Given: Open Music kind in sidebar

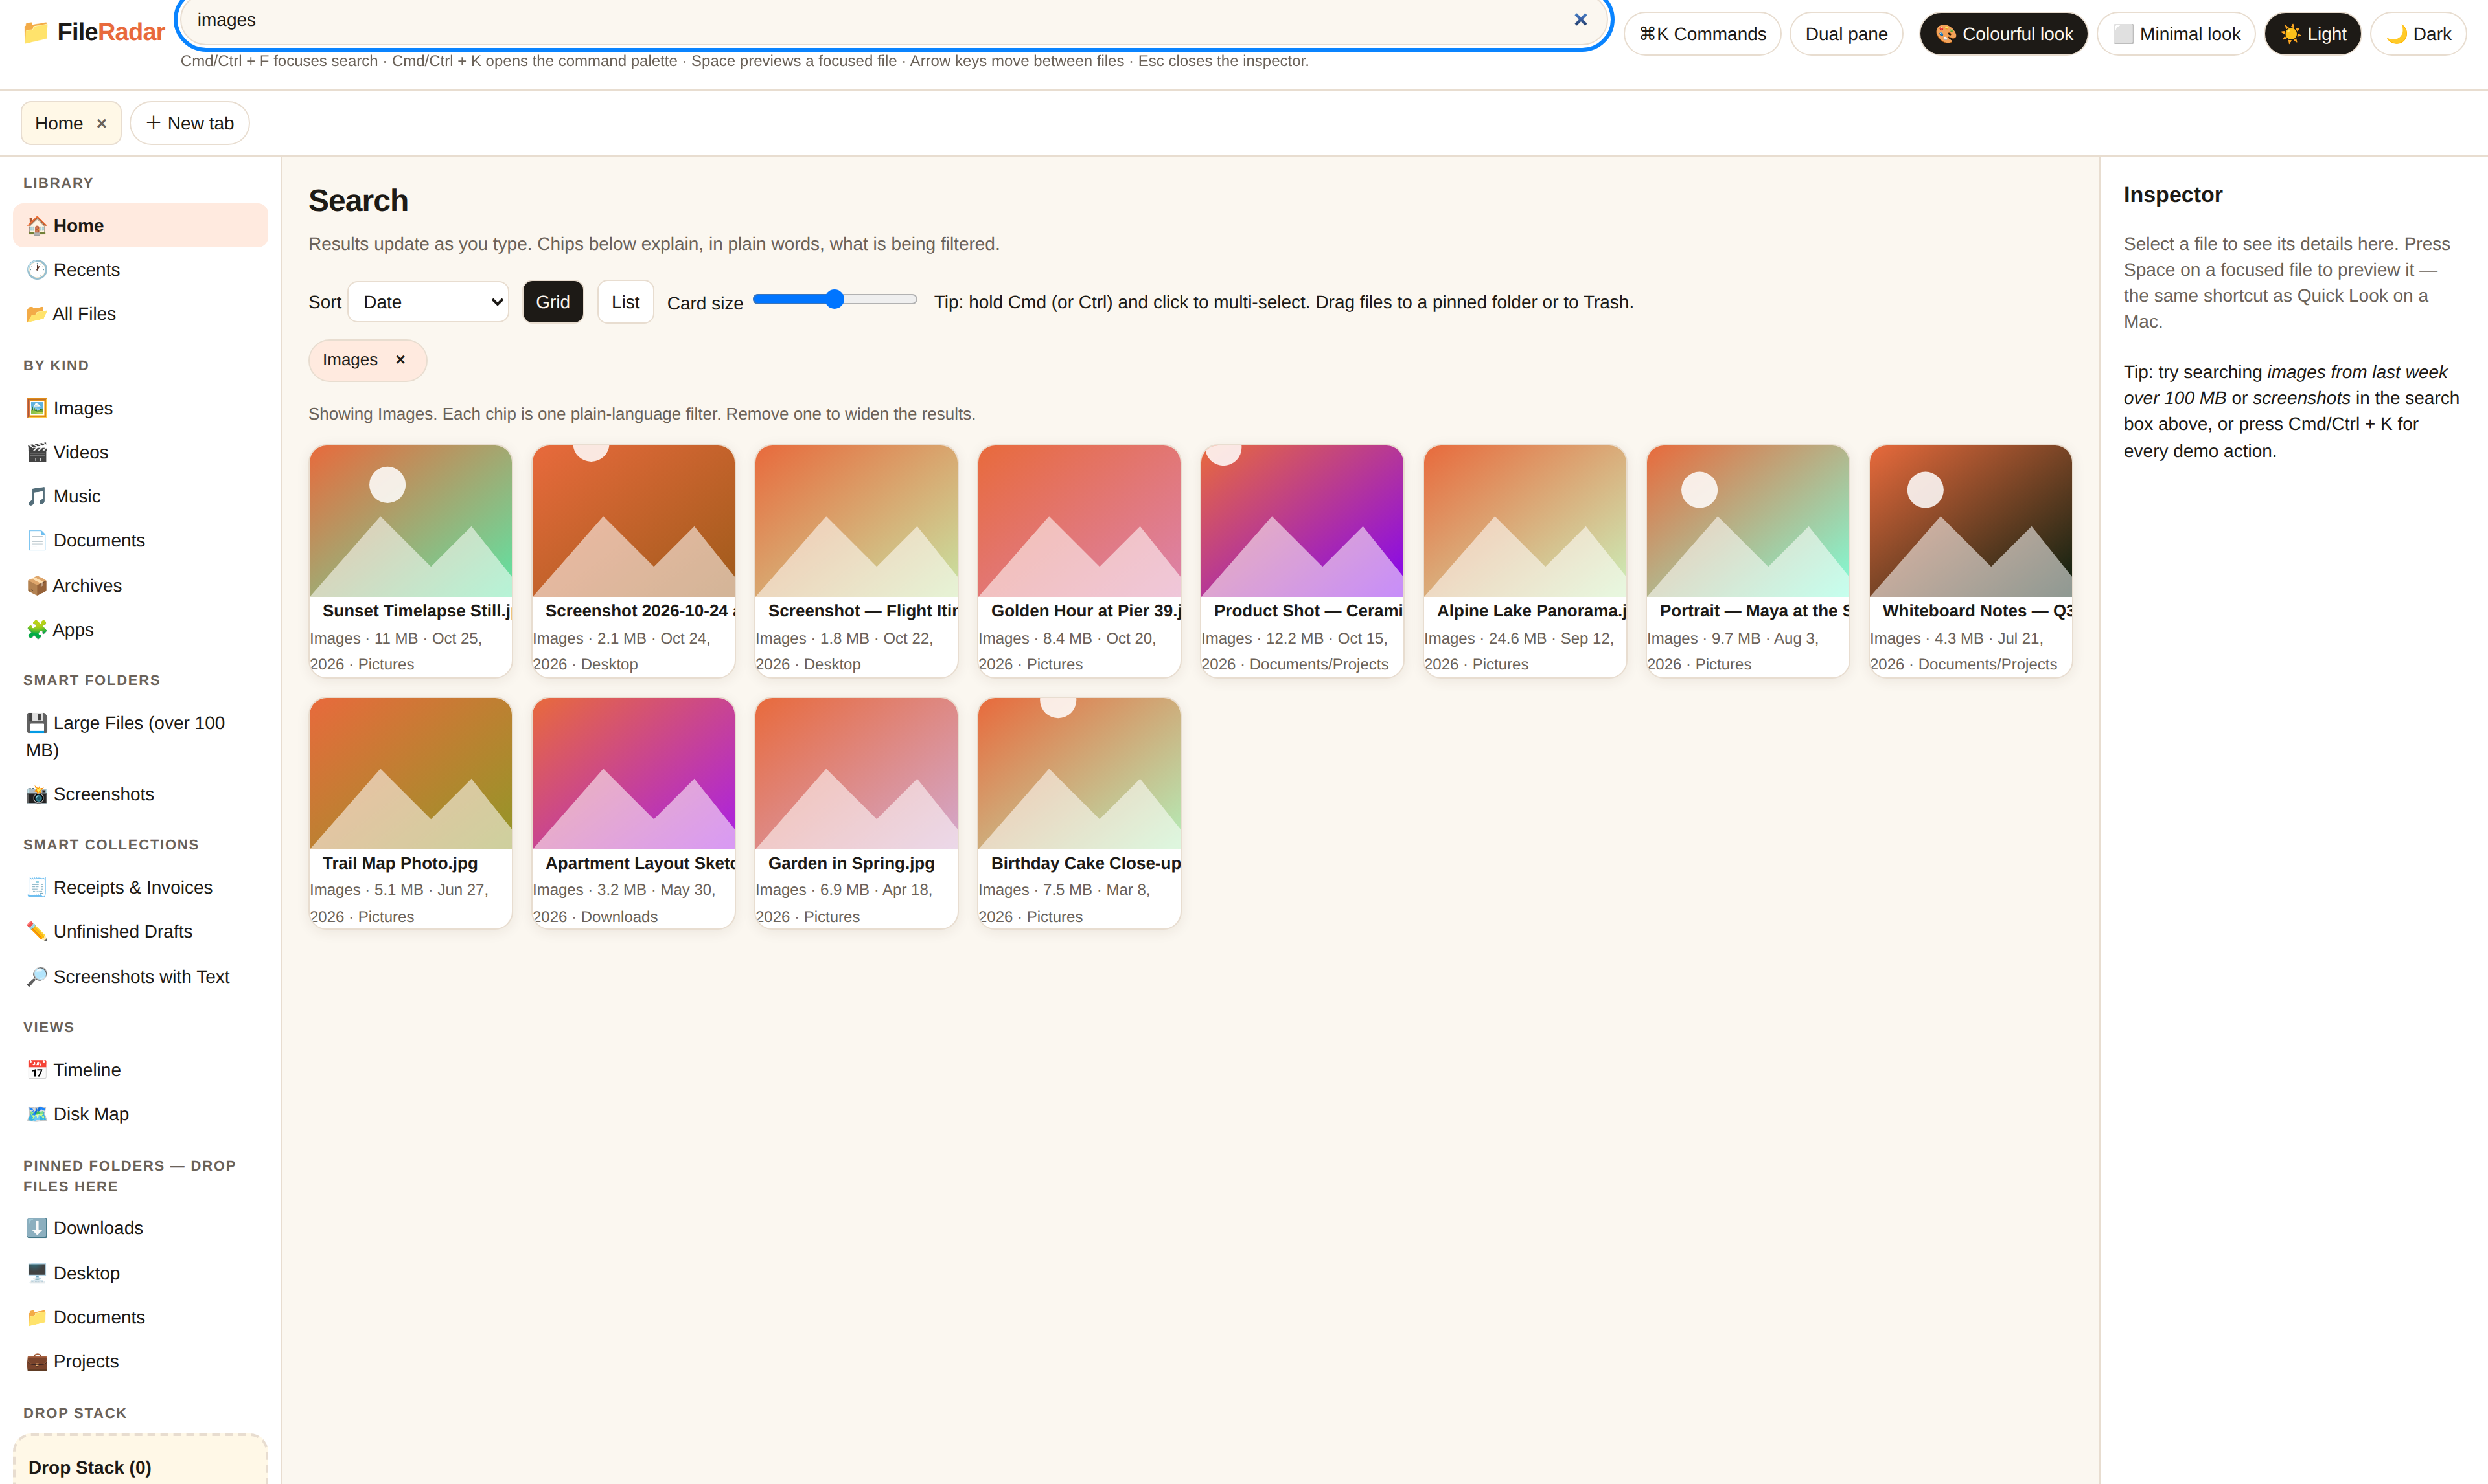Looking at the screenshot, I should click(140, 496).
